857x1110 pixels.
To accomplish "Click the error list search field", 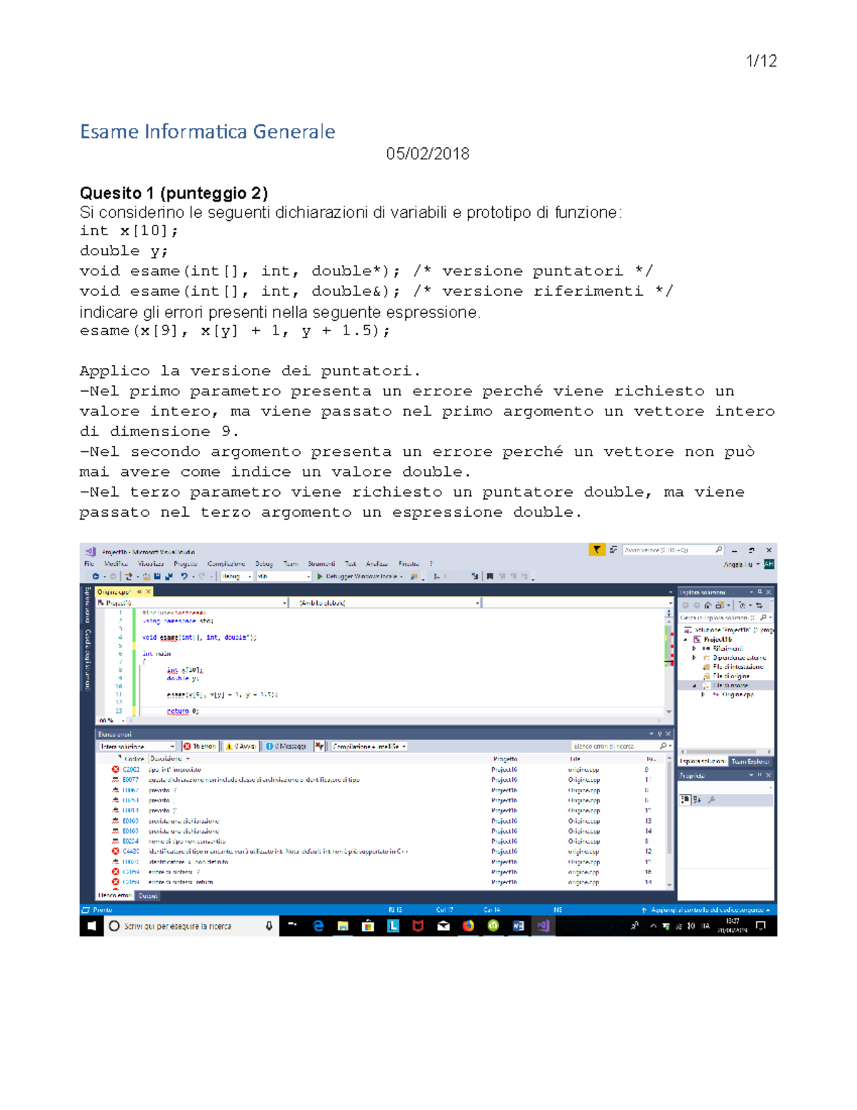I will coord(614,746).
